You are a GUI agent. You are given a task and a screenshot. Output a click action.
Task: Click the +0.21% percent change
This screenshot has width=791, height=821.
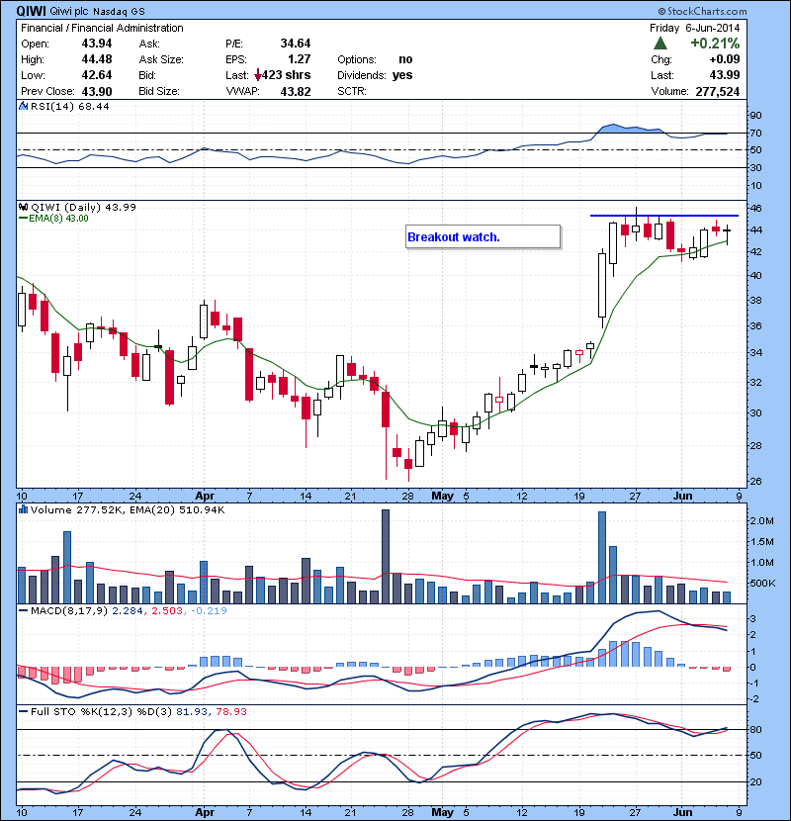(715, 43)
